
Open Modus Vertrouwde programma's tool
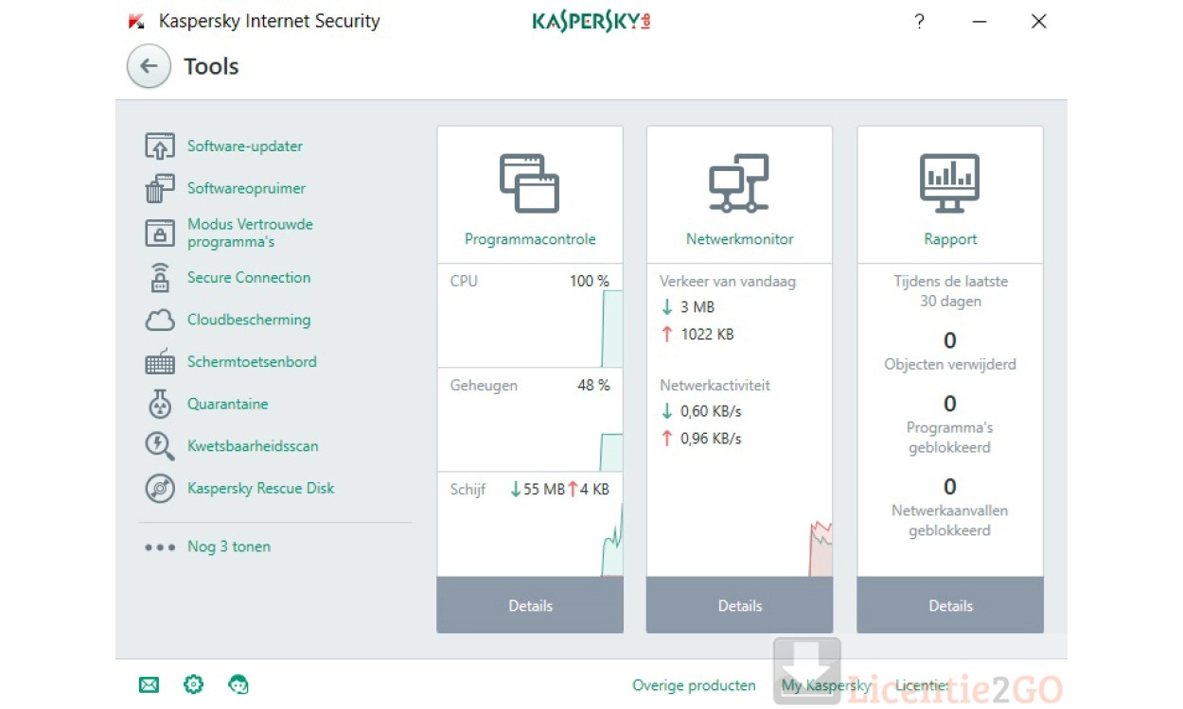coord(250,233)
